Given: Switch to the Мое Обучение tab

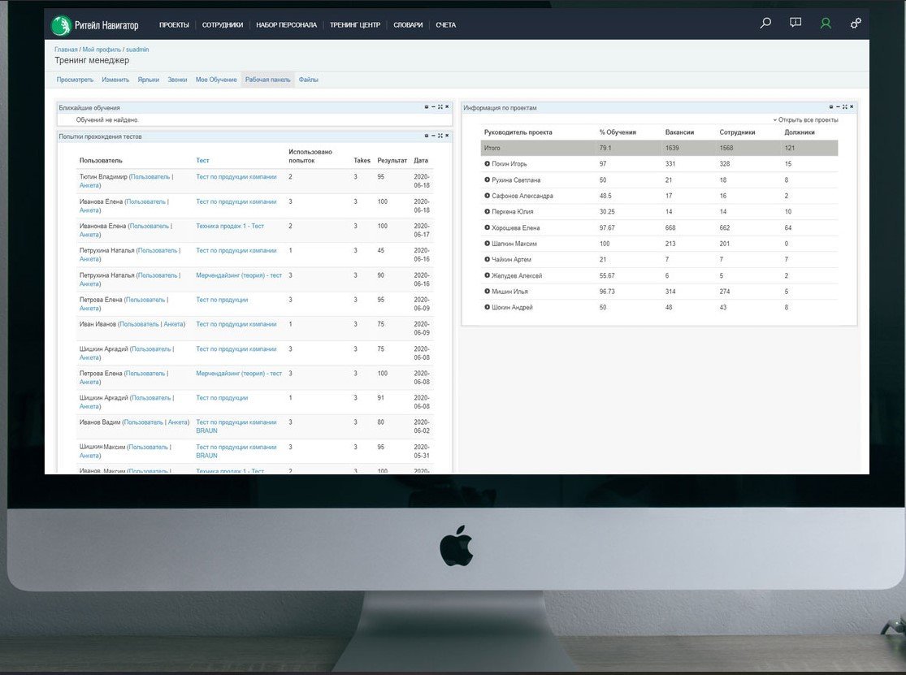Looking at the screenshot, I should (216, 80).
